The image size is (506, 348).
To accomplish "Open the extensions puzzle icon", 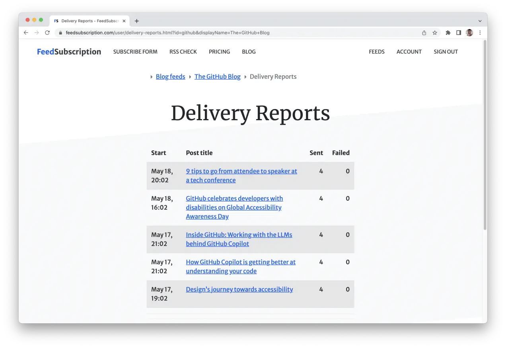I will 448,33.
